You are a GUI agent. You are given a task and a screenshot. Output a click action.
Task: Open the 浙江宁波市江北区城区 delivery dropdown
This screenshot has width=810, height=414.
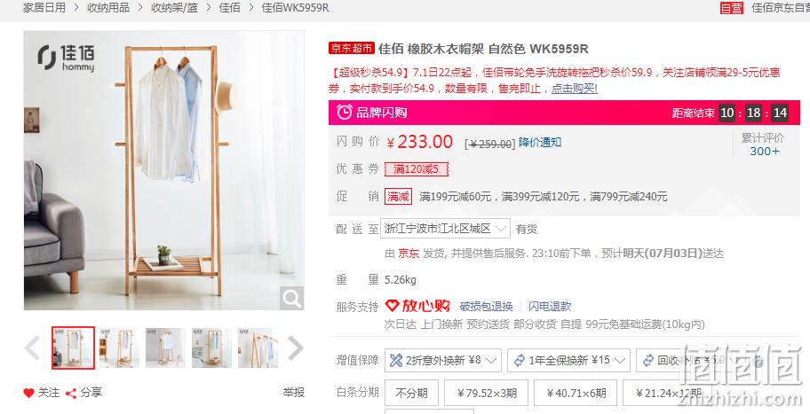(445, 229)
